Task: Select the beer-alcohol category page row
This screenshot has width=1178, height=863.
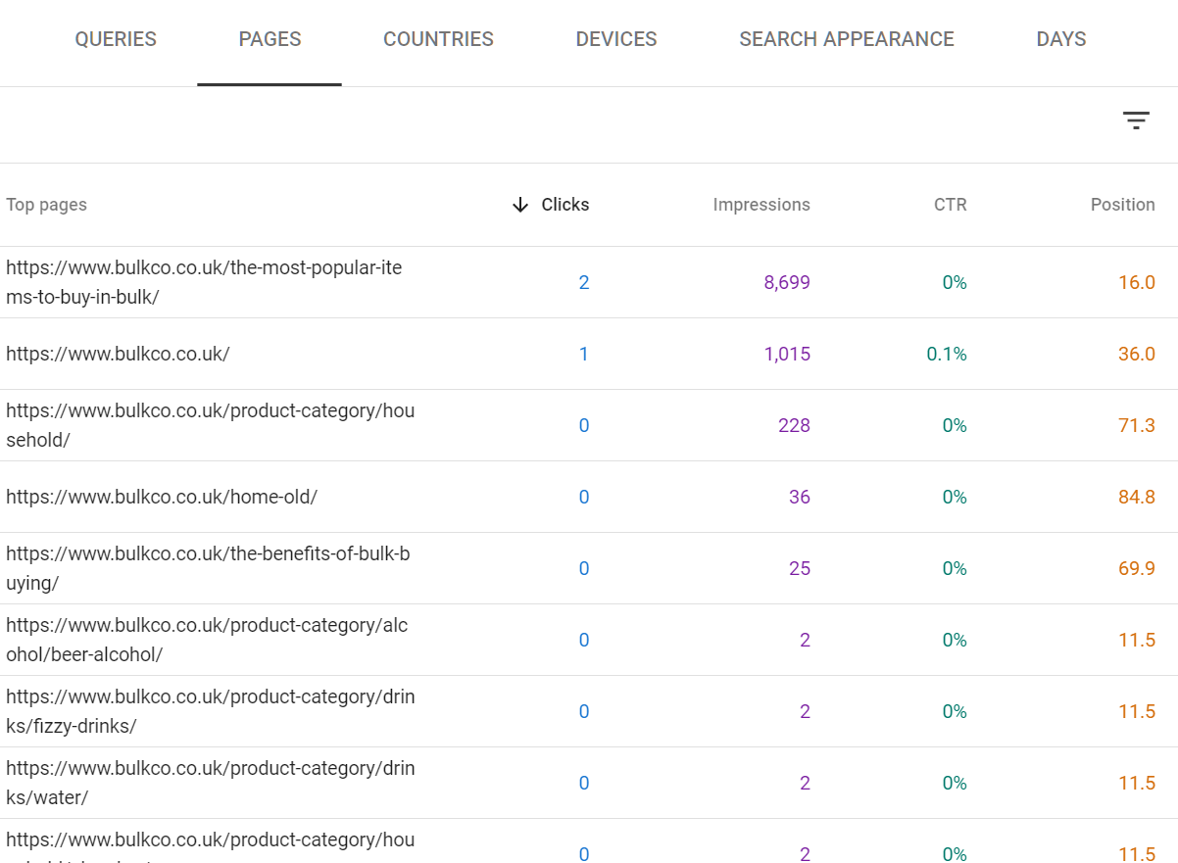Action: click(207, 640)
